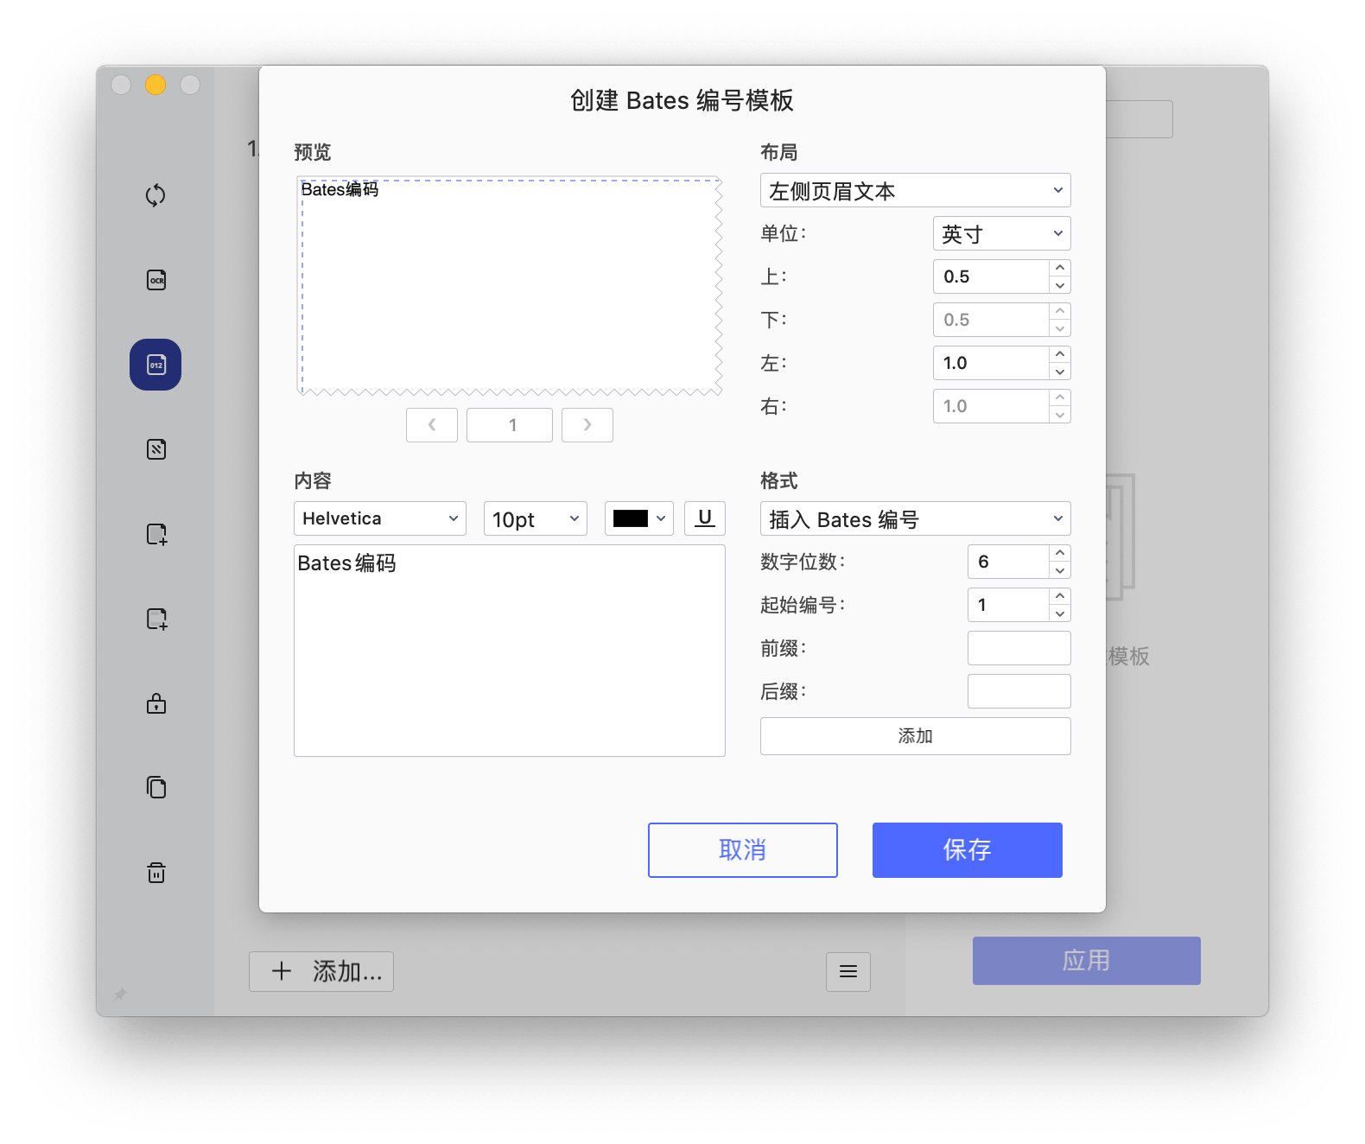
Task: Open the batch Convert tool in sidebar
Action: pos(156,195)
